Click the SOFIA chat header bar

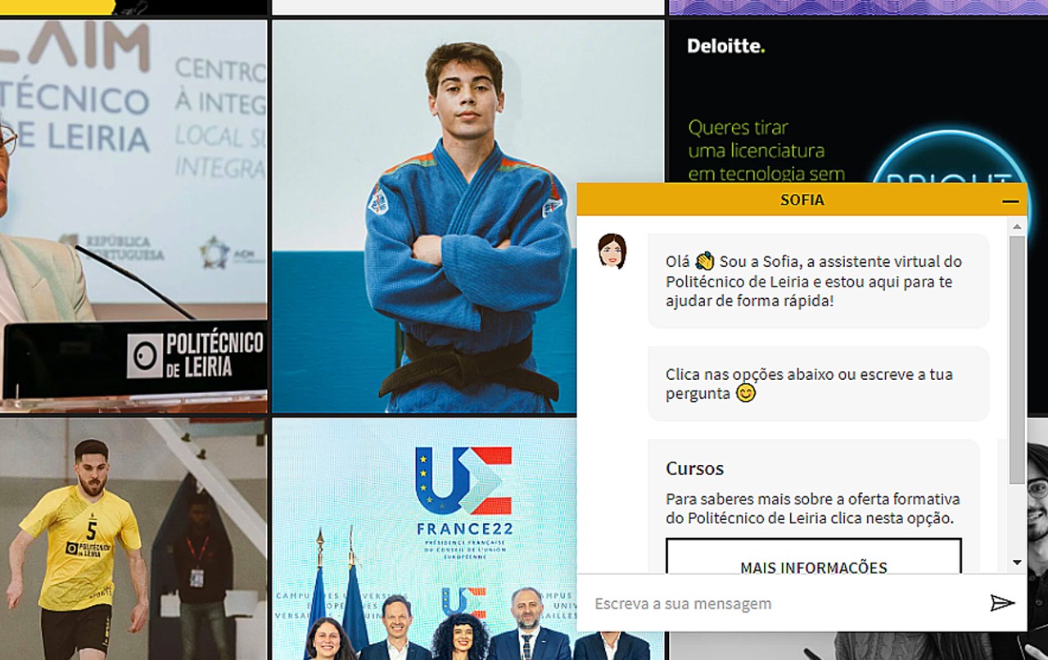(x=801, y=201)
